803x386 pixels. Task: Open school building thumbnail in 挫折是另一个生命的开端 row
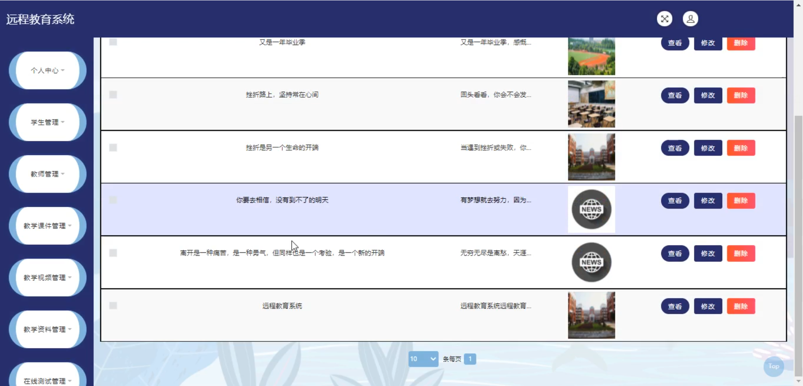tap(591, 157)
